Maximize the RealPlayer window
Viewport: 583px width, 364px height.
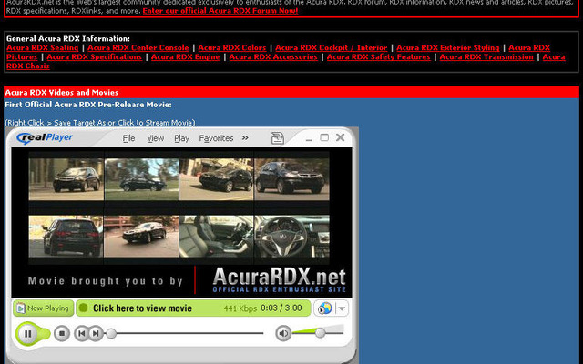click(x=324, y=137)
